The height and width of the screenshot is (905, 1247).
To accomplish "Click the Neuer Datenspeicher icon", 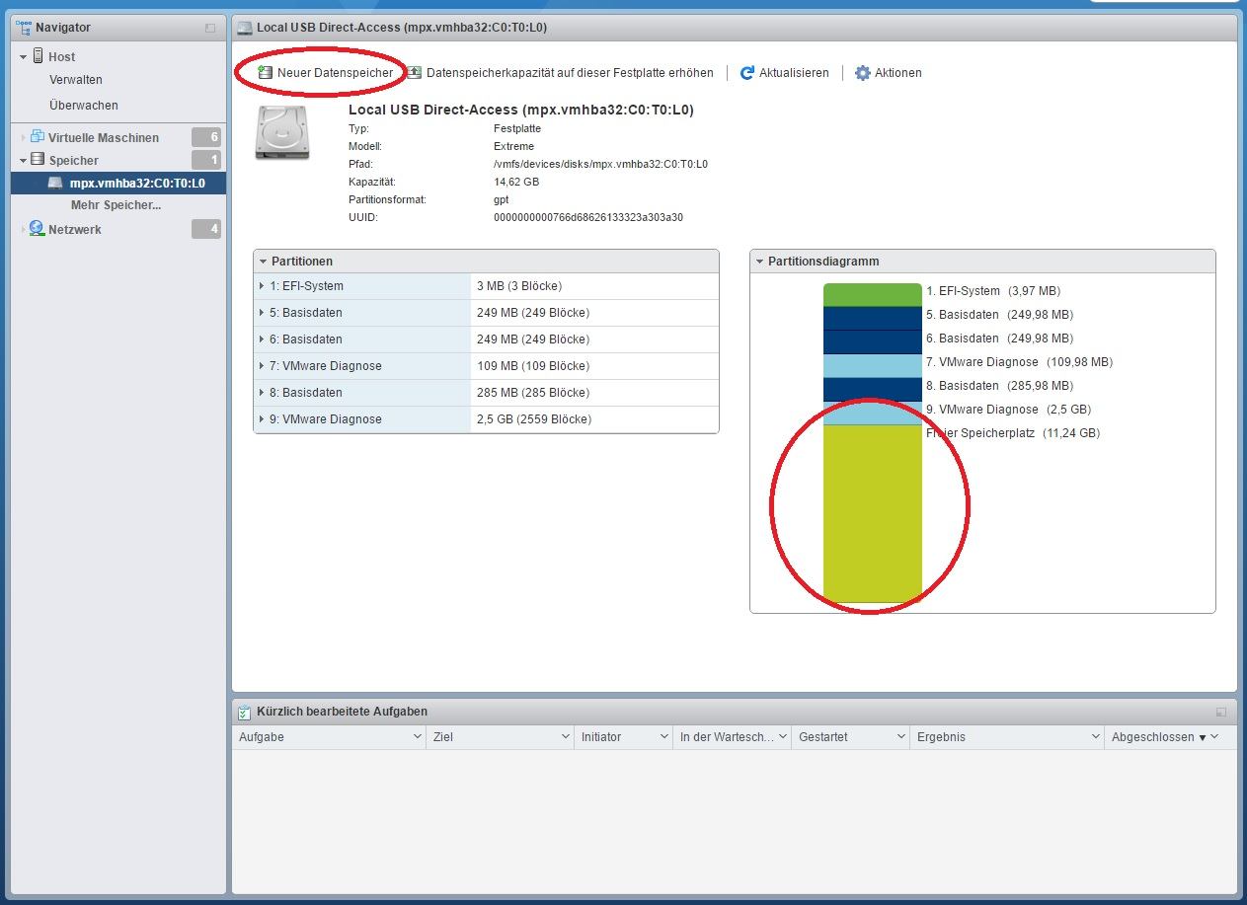I will (x=265, y=72).
